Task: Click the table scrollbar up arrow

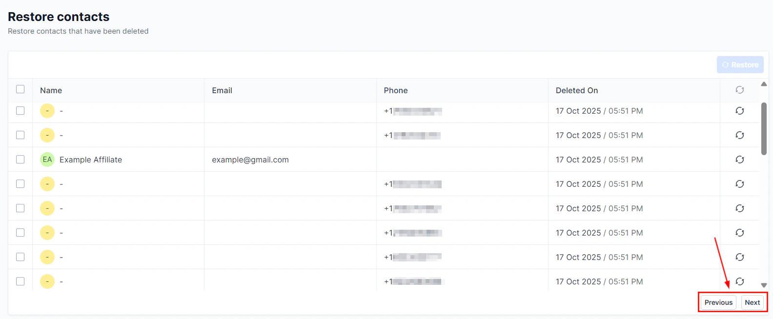Action: (764, 84)
